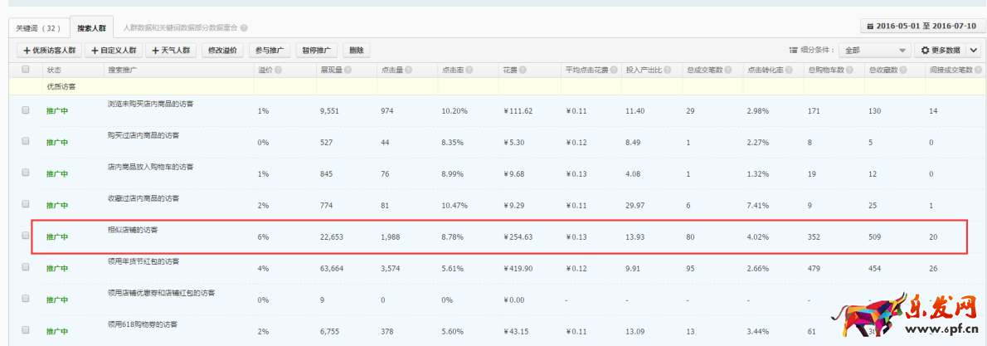Screen dimensions: 987x346
Task: Select checkbox for 浏览未购买店内商品的访客 row
Action: coord(26,110)
